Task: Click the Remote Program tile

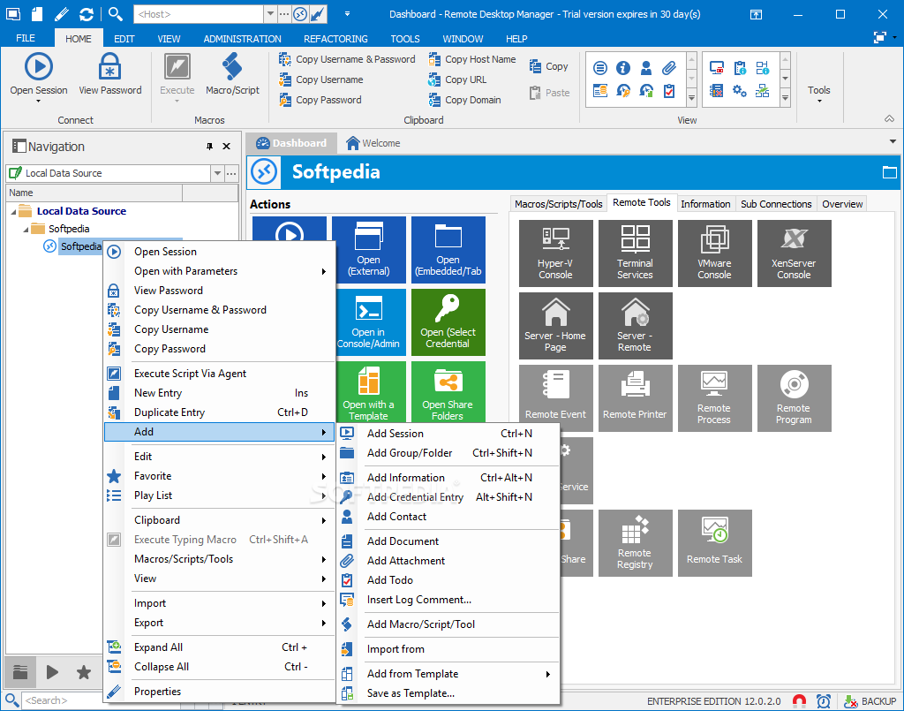Action: 795,397
